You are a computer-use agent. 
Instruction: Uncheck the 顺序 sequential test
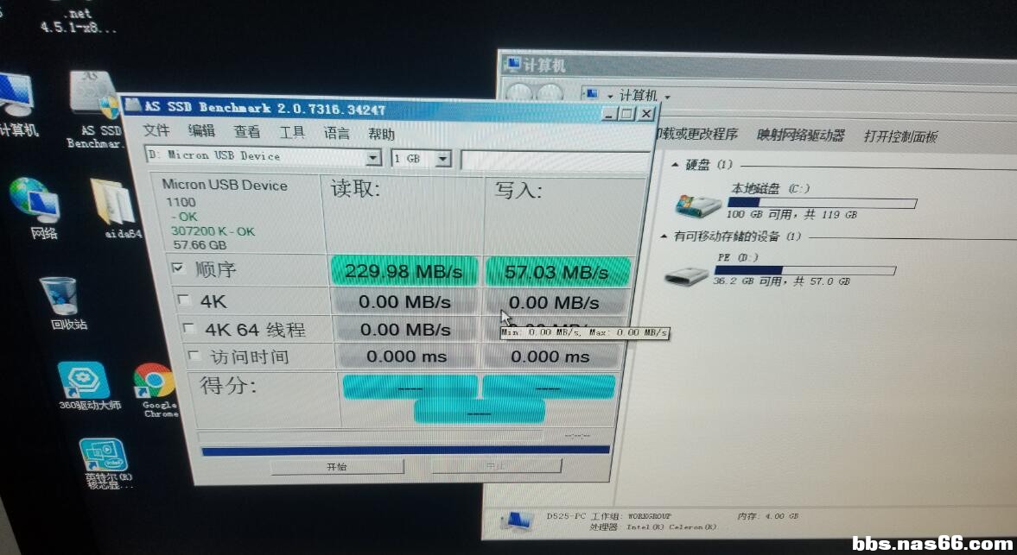coord(178,269)
